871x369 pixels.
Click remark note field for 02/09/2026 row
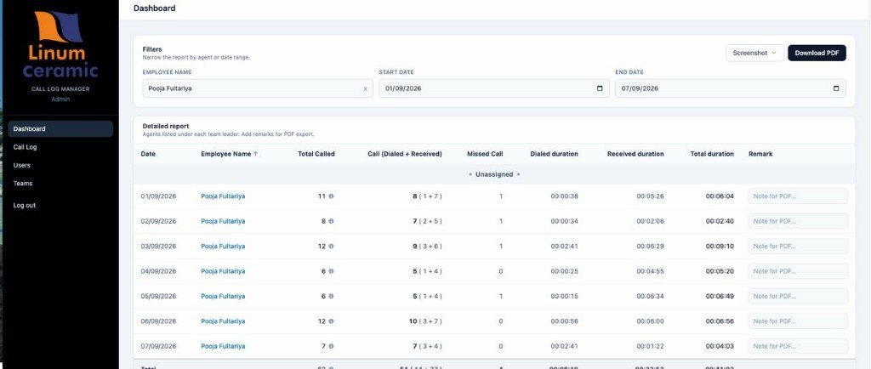pos(798,221)
